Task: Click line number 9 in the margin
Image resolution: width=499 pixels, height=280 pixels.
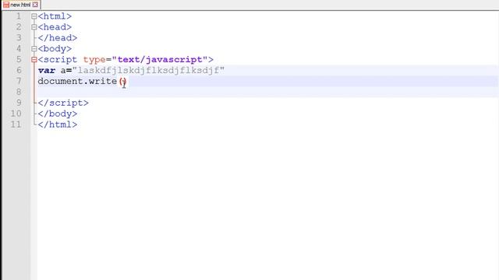Action: tap(19, 103)
